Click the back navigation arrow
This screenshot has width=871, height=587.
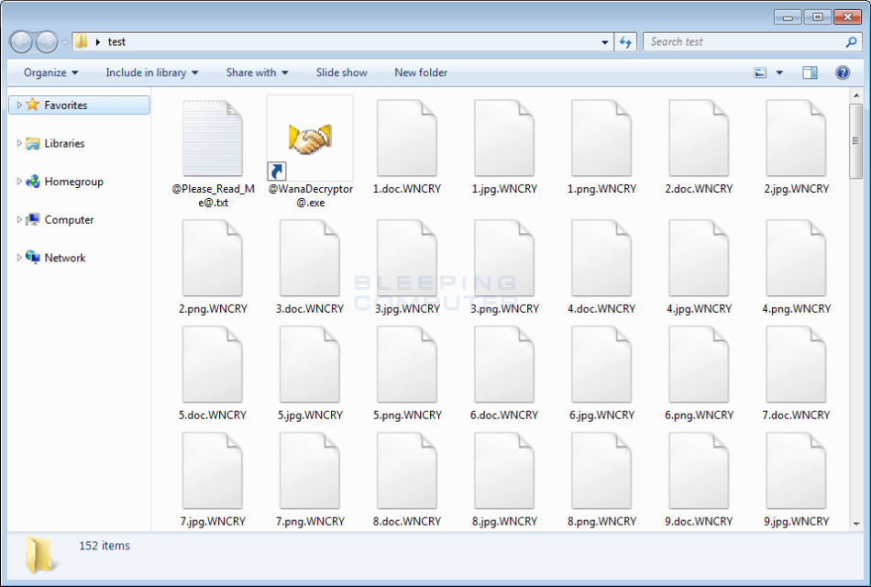[x=20, y=41]
